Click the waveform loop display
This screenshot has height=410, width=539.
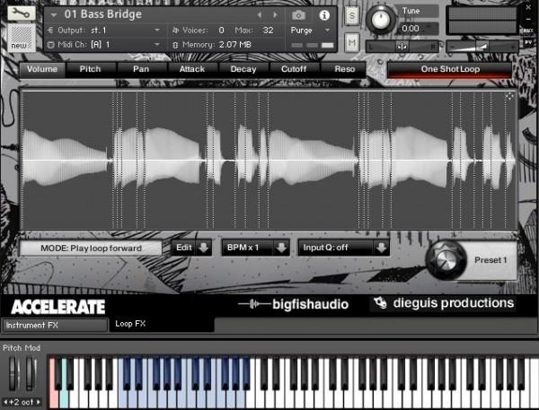(x=269, y=160)
